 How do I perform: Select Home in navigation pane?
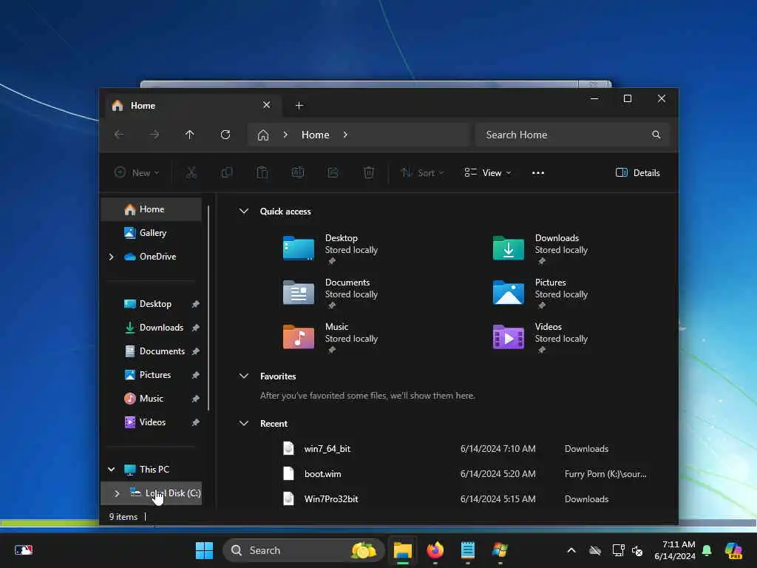pyautogui.click(x=151, y=209)
